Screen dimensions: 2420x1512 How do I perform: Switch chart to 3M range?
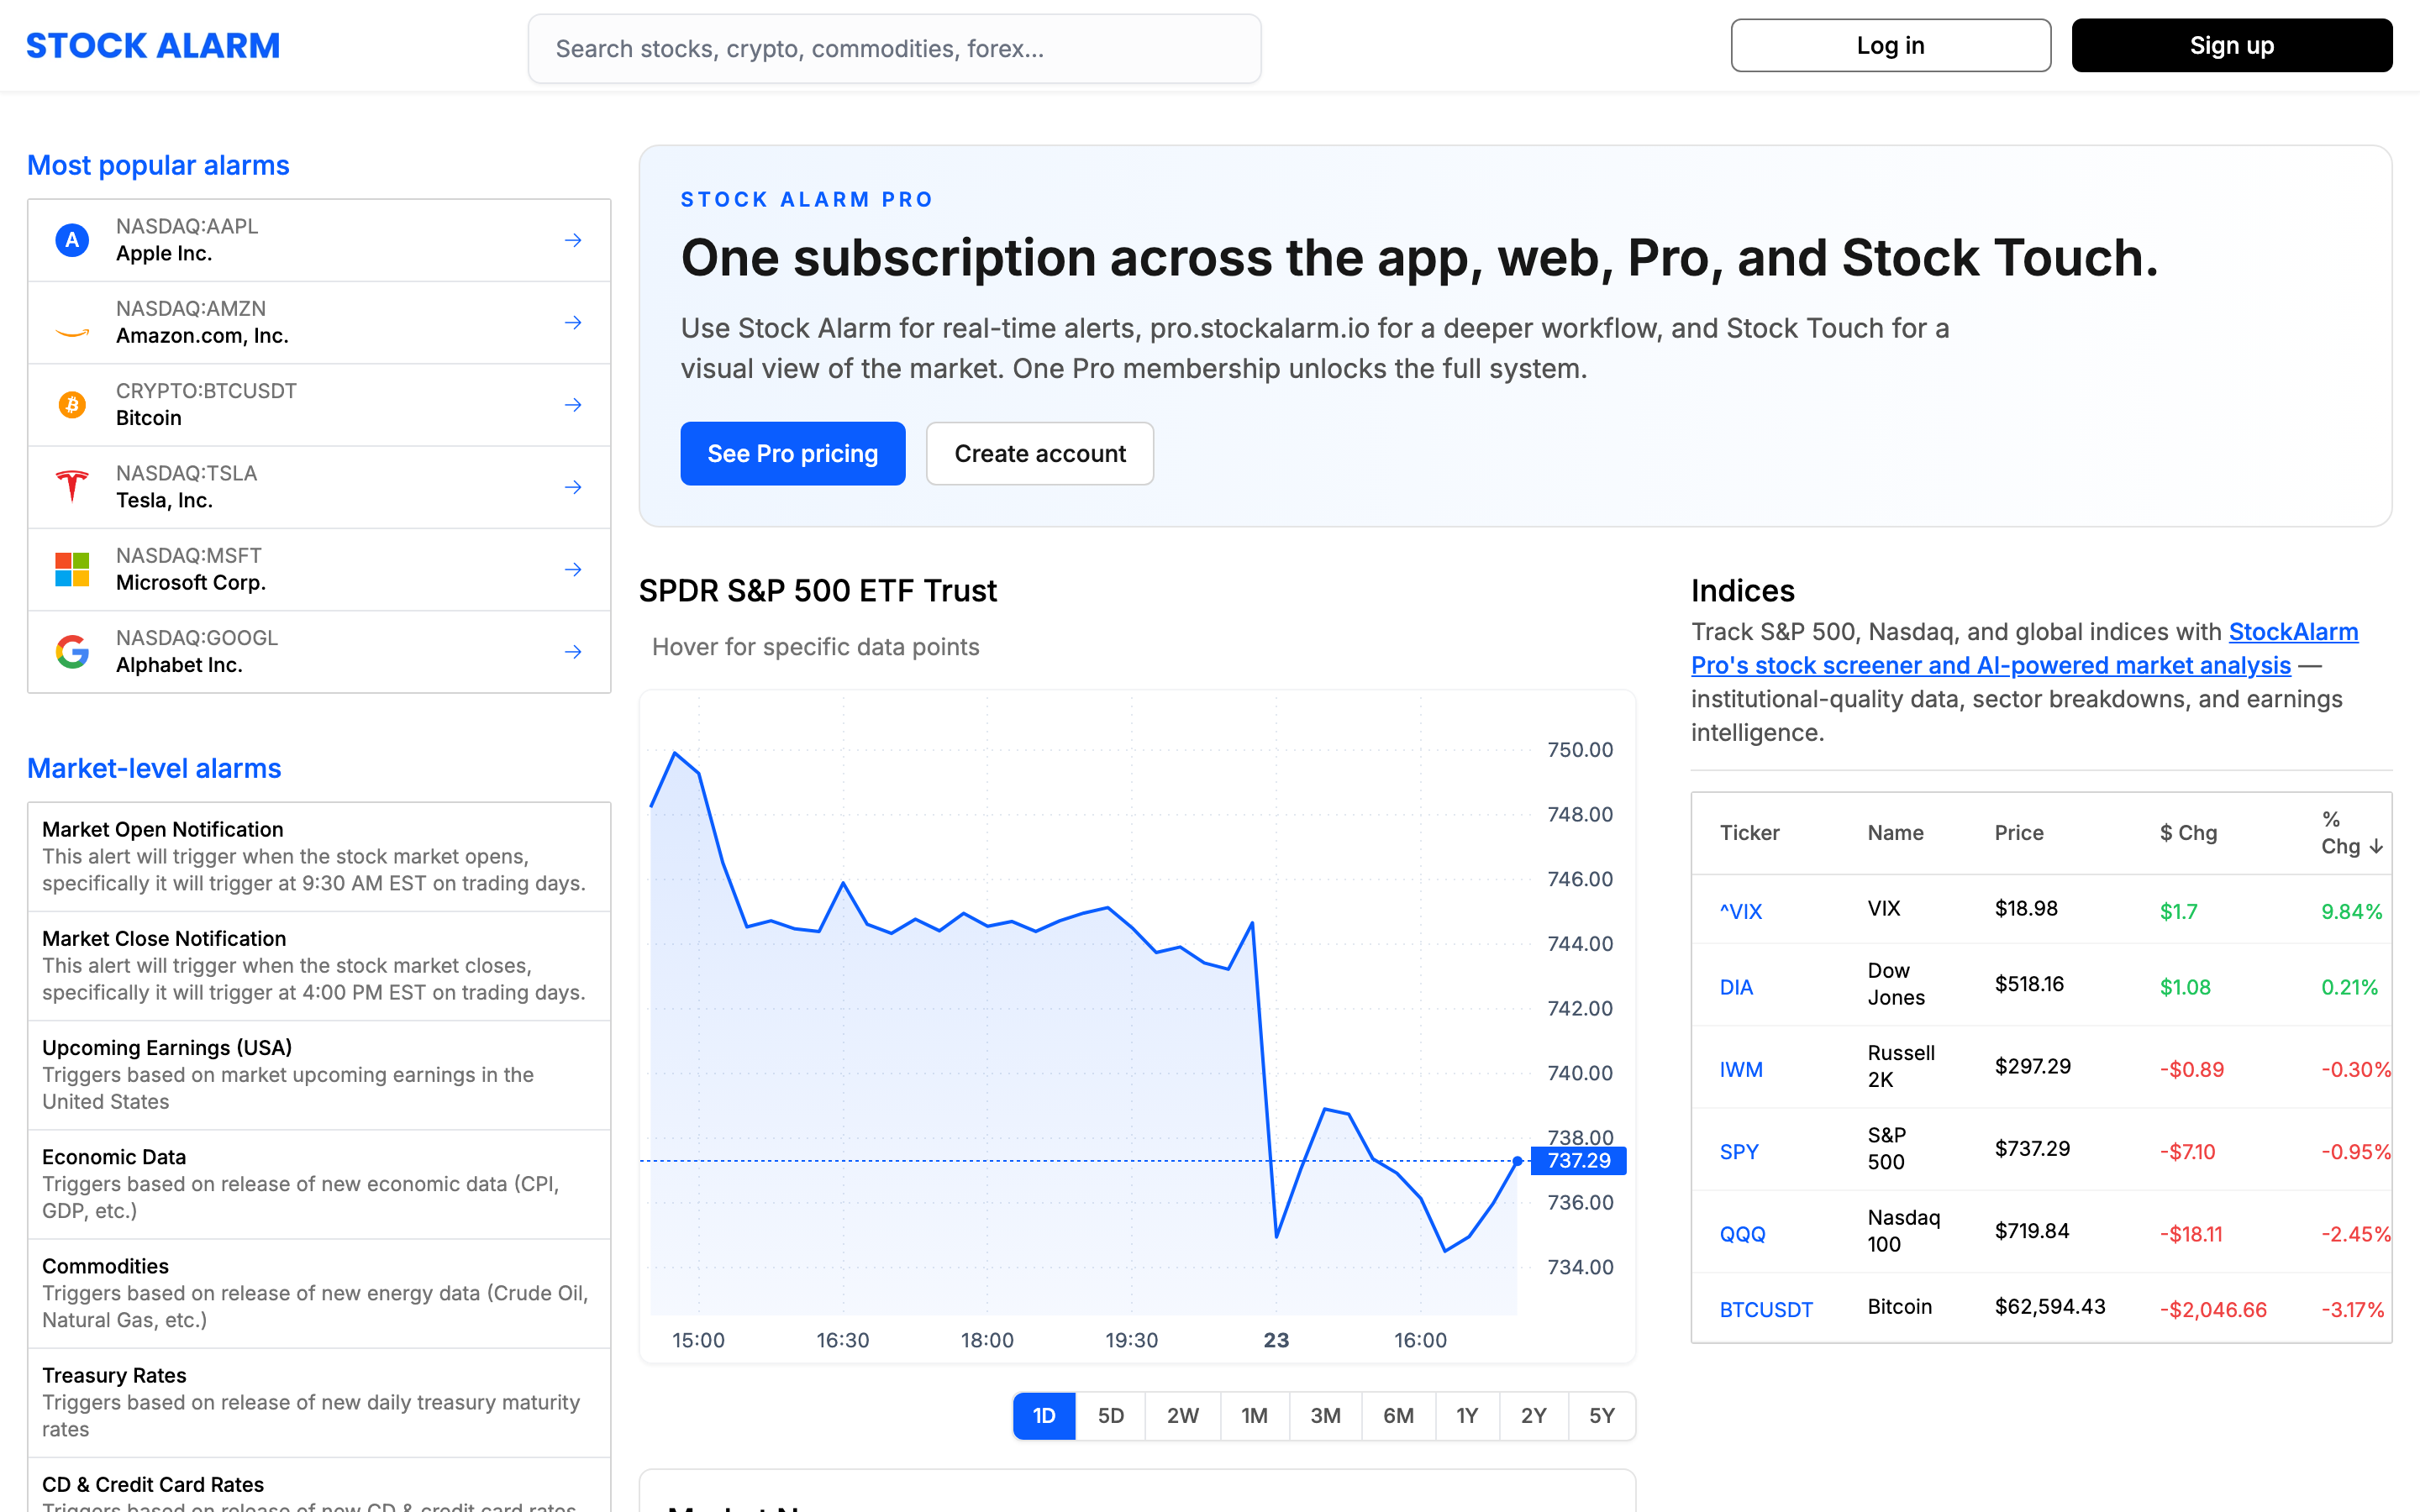1326,1416
